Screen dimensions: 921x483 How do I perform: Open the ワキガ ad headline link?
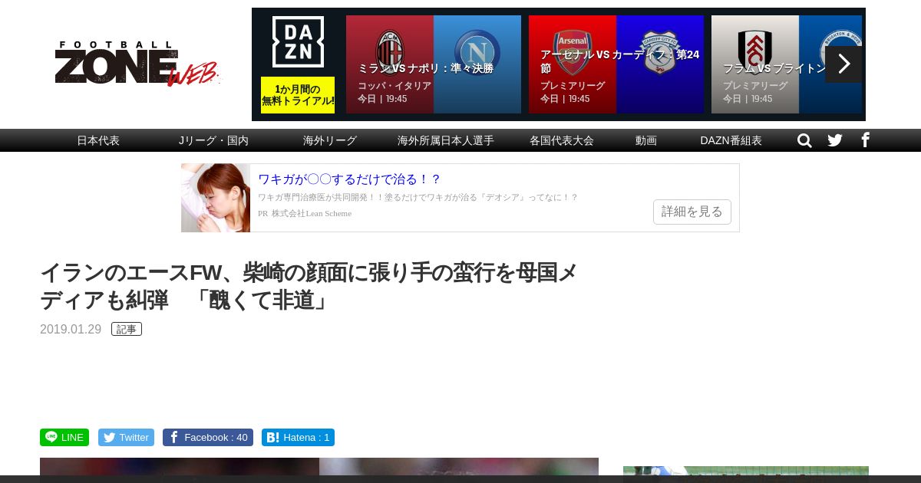pyautogui.click(x=349, y=179)
